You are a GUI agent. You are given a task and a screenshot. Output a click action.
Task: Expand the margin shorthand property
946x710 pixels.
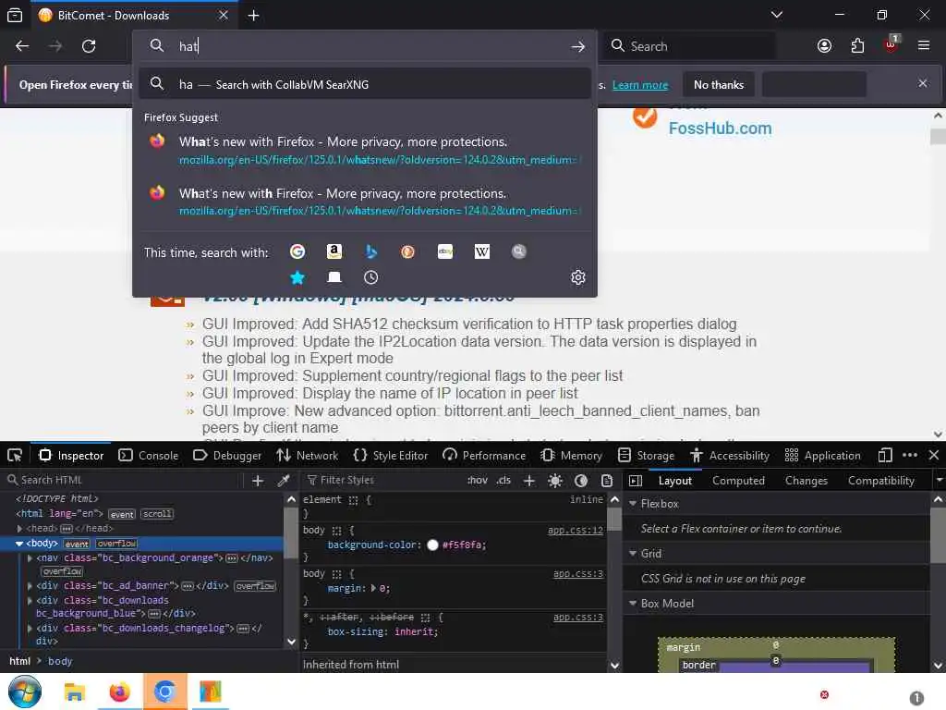click(x=373, y=588)
